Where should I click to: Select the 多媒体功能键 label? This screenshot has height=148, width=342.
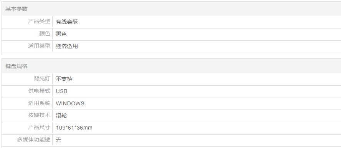[34, 140]
